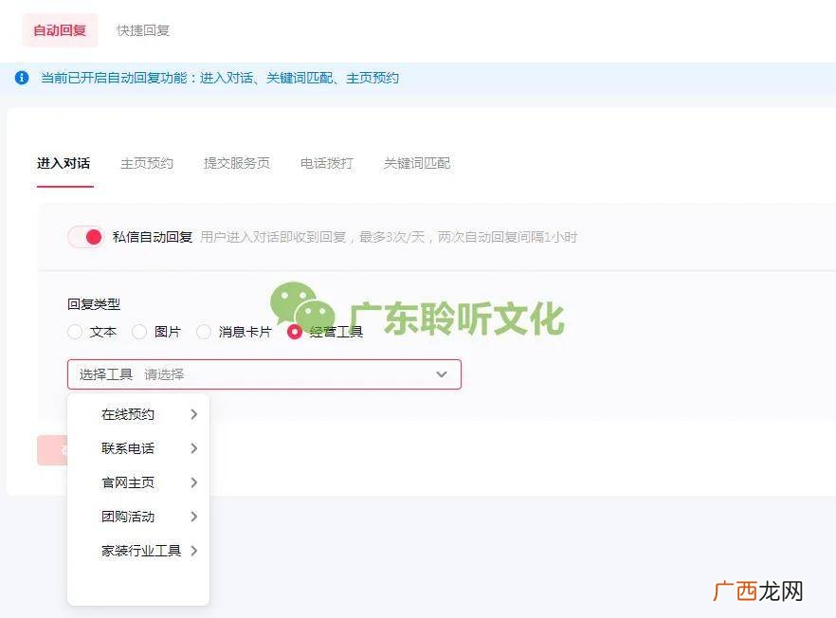836x618 pixels.
Task: Open the 提交服务页 tab
Action: point(237,163)
